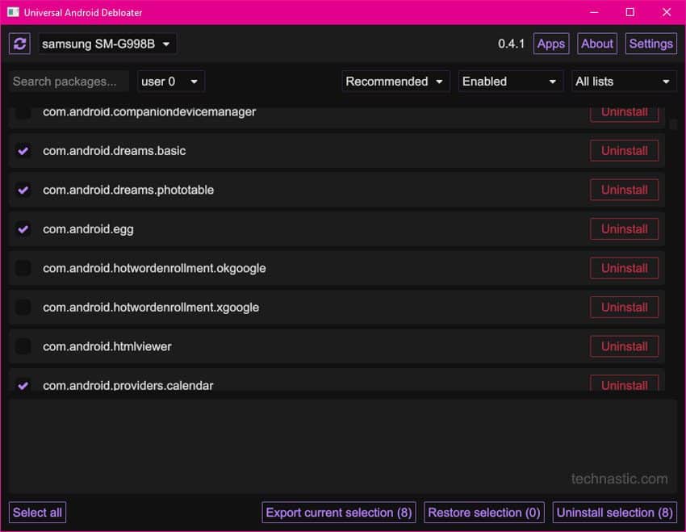This screenshot has width=686, height=532.
Task: Open the About page
Action: pyautogui.click(x=597, y=44)
